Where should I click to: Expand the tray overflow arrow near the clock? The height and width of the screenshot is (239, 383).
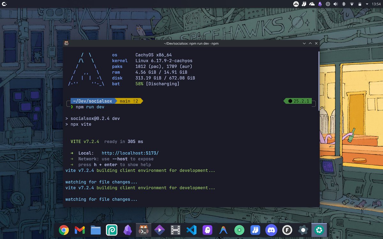pyautogui.click(x=366, y=4)
